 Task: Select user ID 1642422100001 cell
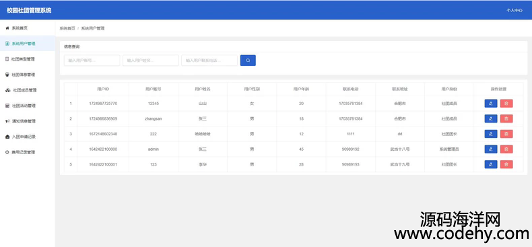[x=103, y=164]
